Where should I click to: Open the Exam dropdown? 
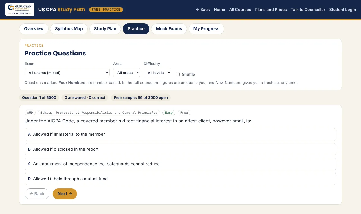coord(67,73)
